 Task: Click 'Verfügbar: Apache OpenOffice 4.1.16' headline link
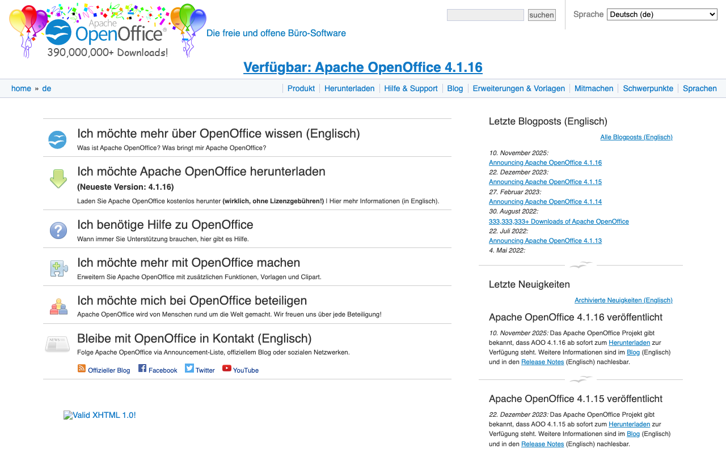point(363,67)
